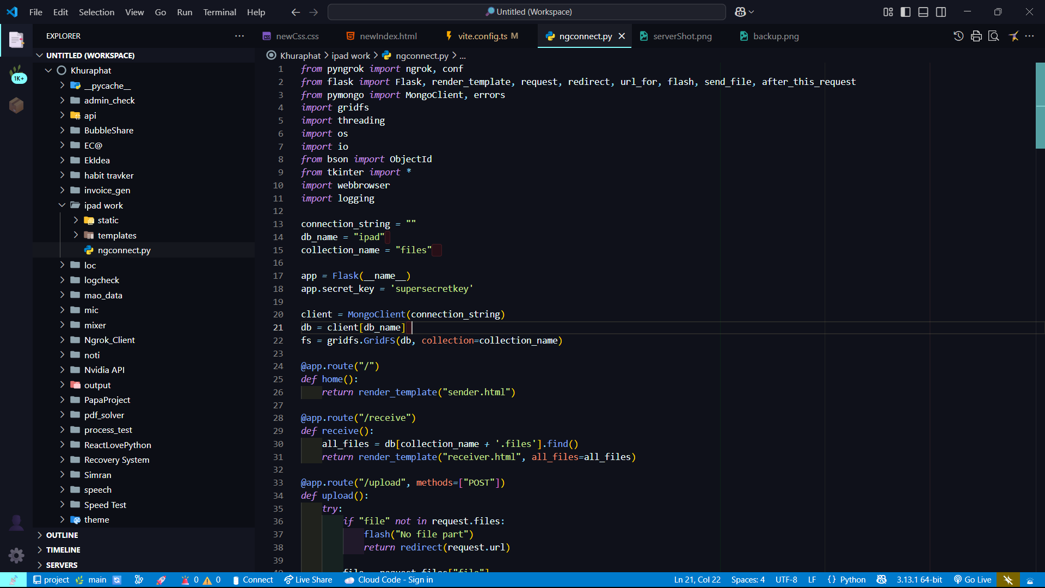Image resolution: width=1045 pixels, height=588 pixels.
Task: Open the Explorer view in the activity bar
Action: 16,40
